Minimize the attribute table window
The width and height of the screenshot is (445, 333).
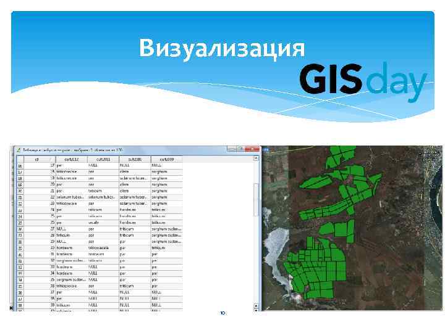point(232,149)
